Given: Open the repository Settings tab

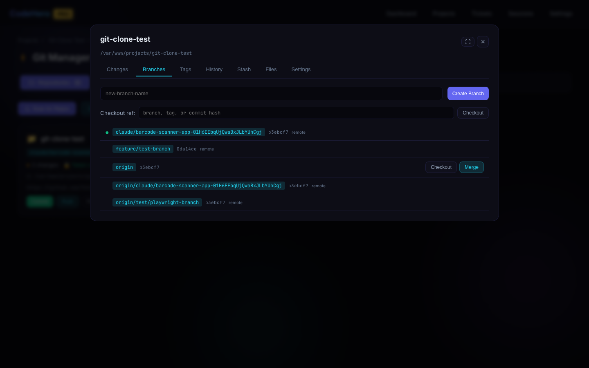Looking at the screenshot, I should [x=301, y=70].
